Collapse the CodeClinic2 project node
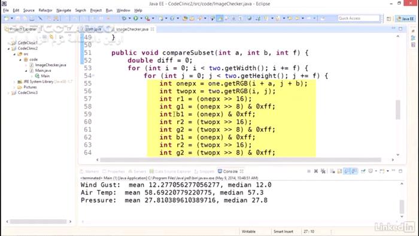Screen dimensions: 419x236 coord(8,49)
